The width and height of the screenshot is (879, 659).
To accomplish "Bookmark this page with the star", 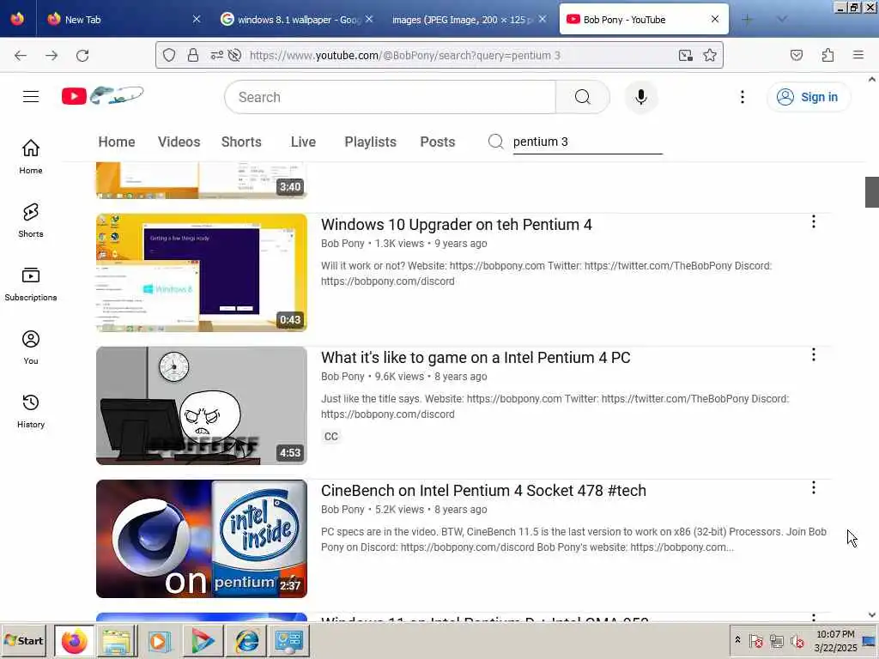I will [710, 55].
